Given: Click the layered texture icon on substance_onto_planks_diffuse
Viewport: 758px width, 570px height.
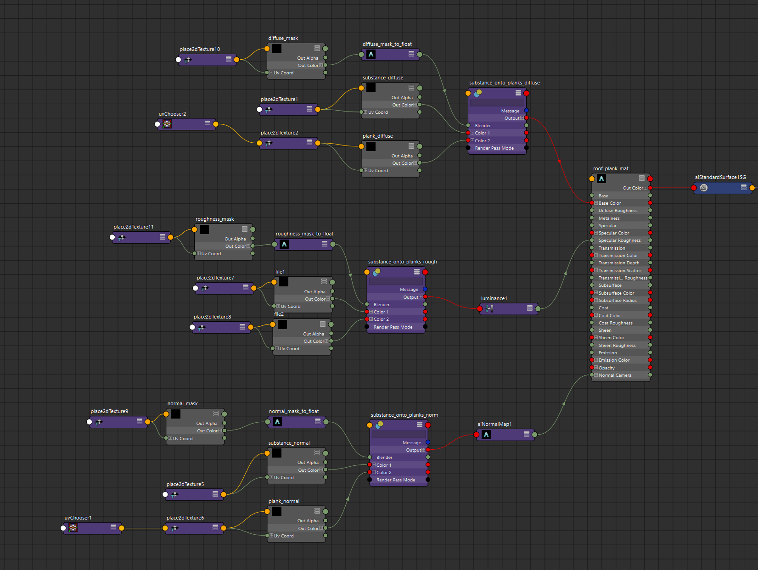Looking at the screenshot, I should [x=478, y=93].
